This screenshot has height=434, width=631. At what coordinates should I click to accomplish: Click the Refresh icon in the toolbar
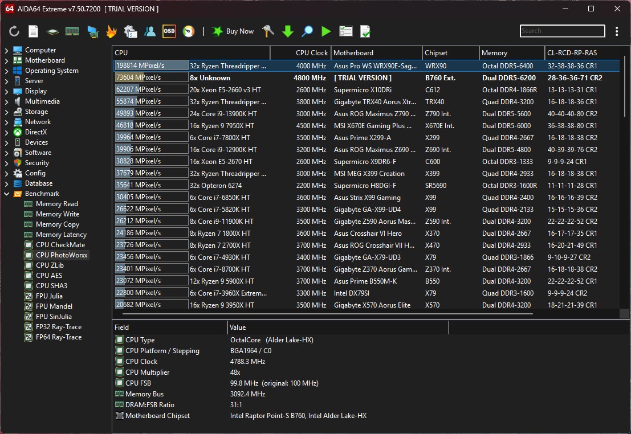click(x=14, y=31)
